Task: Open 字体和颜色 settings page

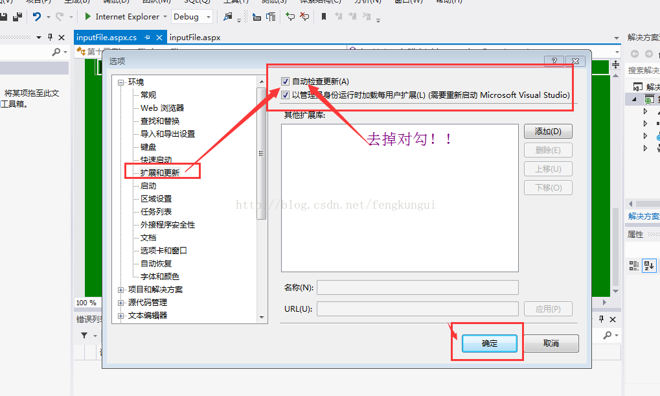Action: click(160, 276)
